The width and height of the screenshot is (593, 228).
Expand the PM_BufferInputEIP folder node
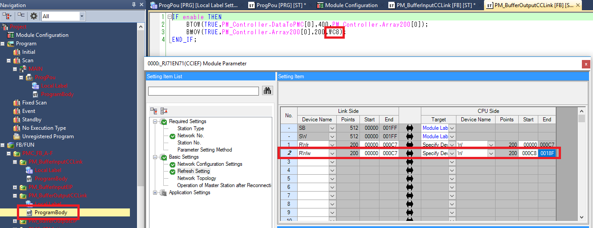coord(15,187)
